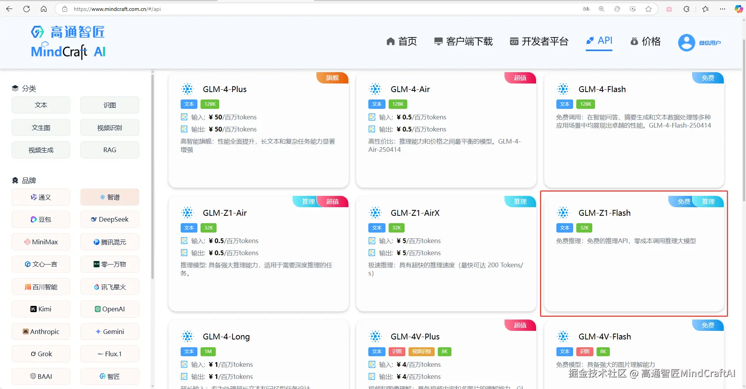Open Copilot icon in browser toolbar

click(x=739, y=9)
